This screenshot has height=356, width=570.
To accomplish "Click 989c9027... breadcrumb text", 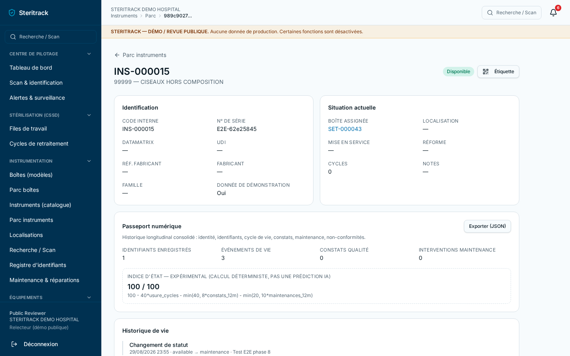I will pos(178,16).
